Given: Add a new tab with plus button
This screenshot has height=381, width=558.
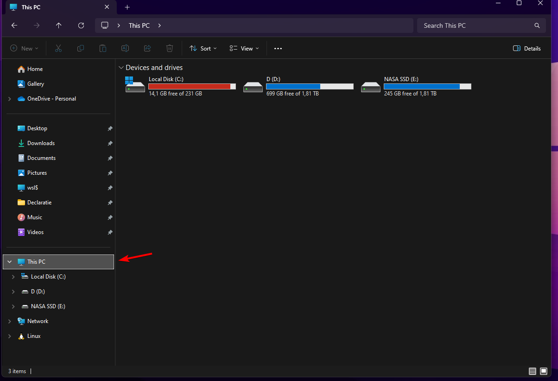Looking at the screenshot, I should coord(127,7).
